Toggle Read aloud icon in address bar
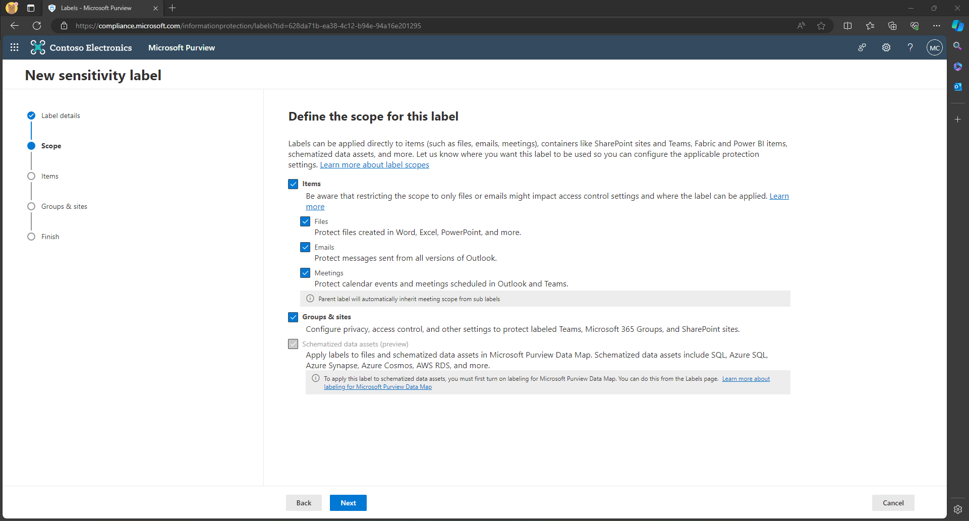Screen dimensions: 969x521 point(801,26)
